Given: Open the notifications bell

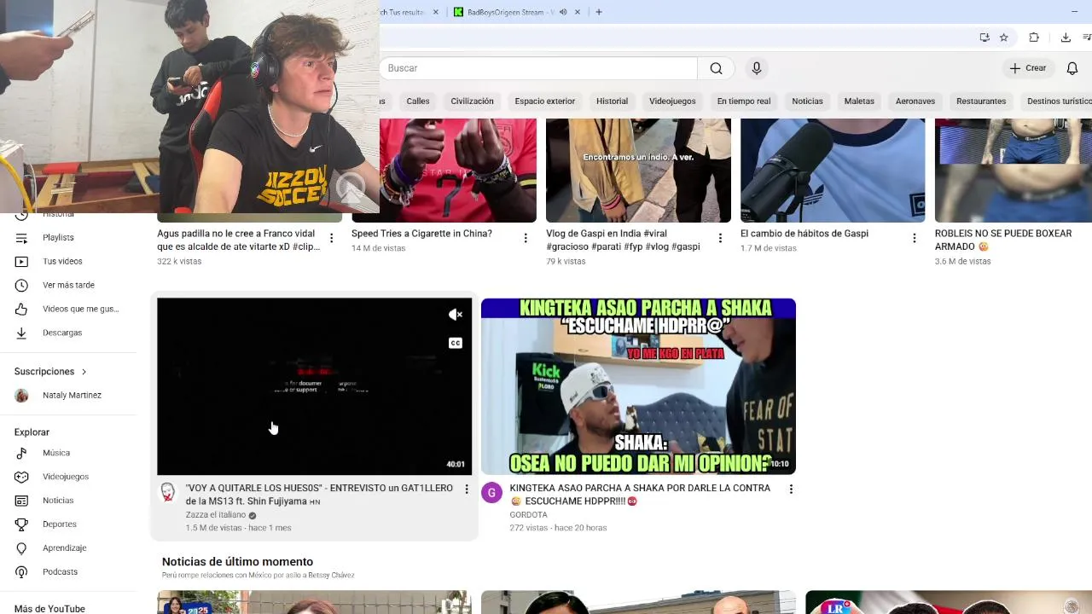Looking at the screenshot, I should pyautogui.click(x=1072, y=68).
